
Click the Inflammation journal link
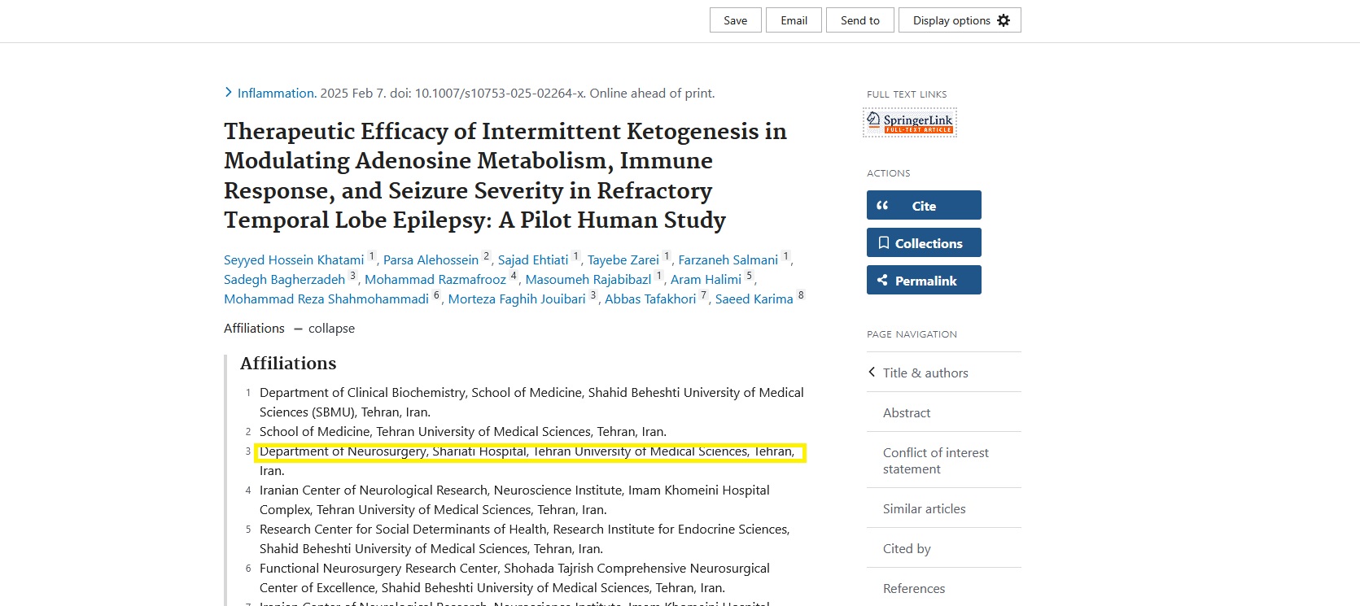tap(276, 94)
